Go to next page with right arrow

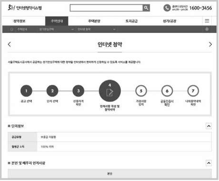(x=210, y=44)
